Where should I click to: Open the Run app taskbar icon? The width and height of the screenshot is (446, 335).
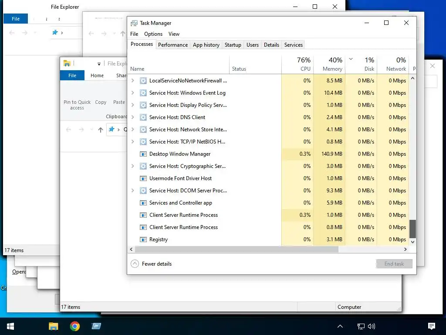[96, 326]
